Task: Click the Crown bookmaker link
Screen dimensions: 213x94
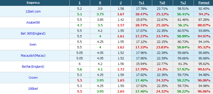Action: 33,78
